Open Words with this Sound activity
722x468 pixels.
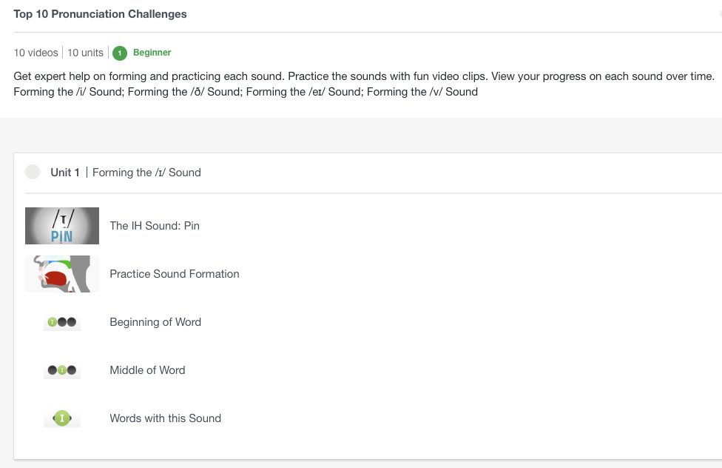165,418
